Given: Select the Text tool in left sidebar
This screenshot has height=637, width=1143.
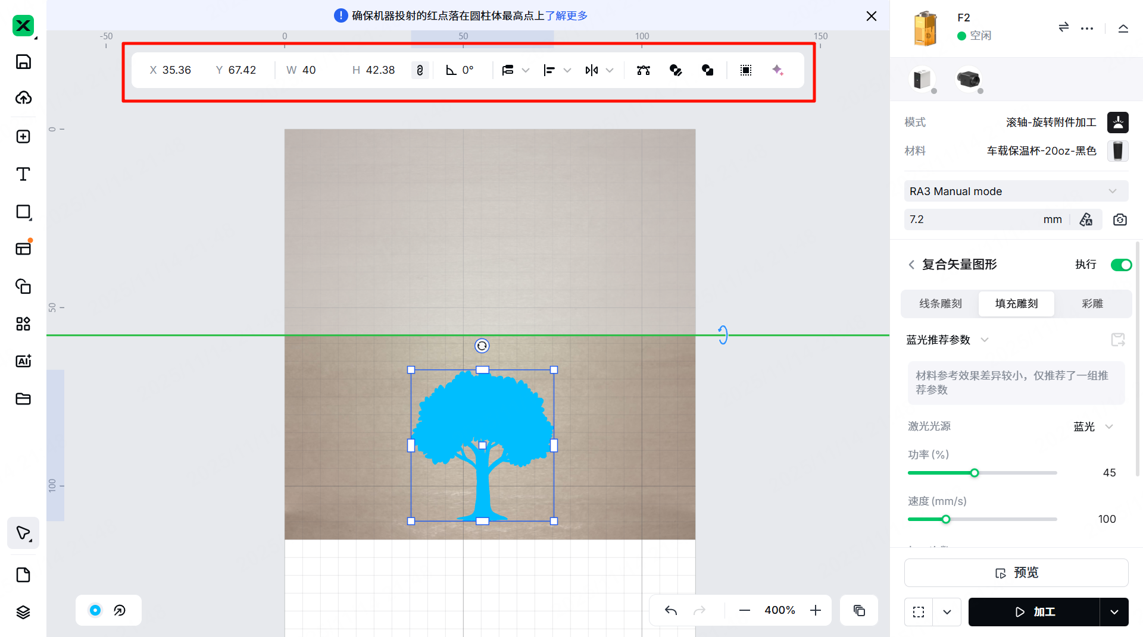Looking at the screenshot, I should [23, 174].
